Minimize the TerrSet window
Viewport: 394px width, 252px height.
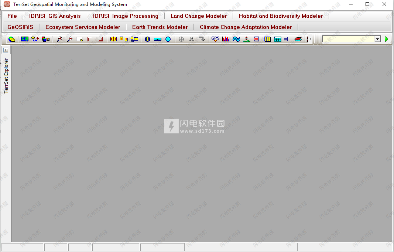click(x=351, y=4)
